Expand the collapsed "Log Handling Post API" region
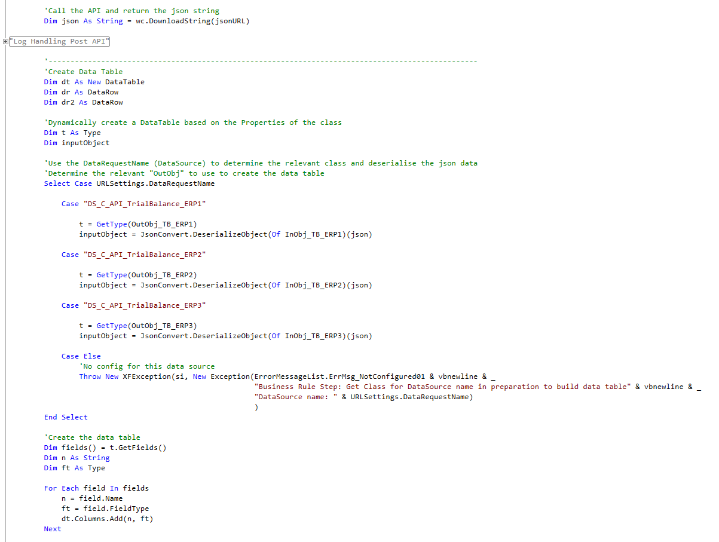719x542 pixels. pos(5,42)
